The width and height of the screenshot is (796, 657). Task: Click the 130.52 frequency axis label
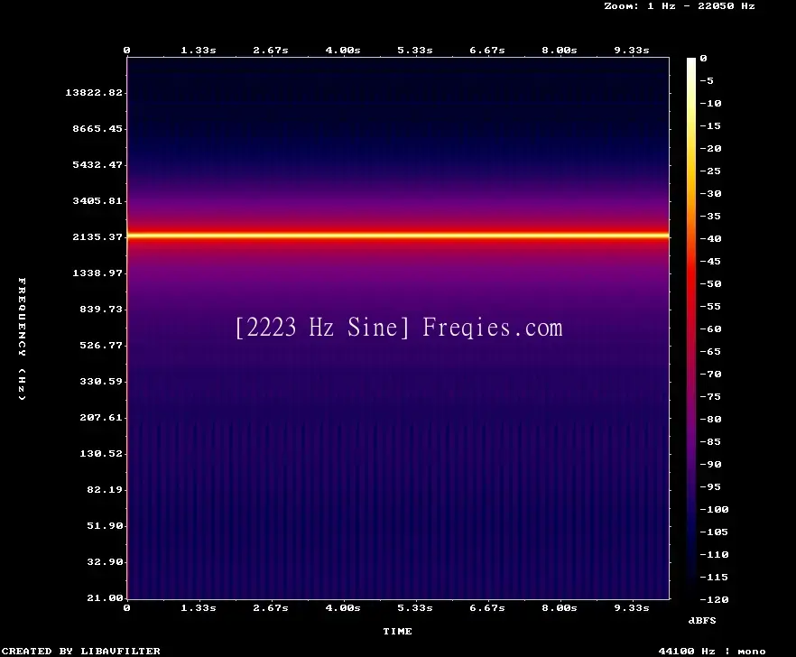[x=101, y=453]
